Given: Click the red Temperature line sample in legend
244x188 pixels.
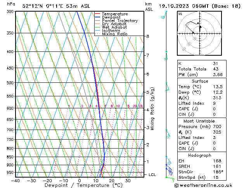Looking at the screenshot, I should tap(97, 14).
